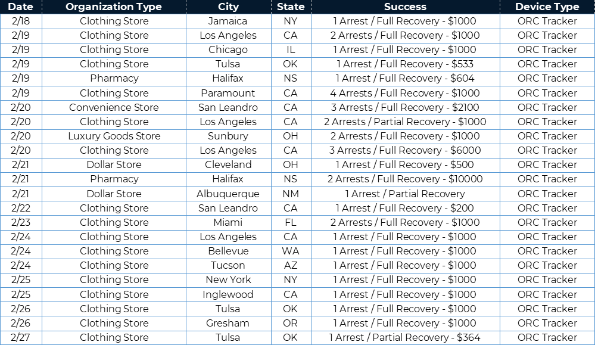Click the City column header
Screen dimensions: 595x345
[x=228, y=7]
